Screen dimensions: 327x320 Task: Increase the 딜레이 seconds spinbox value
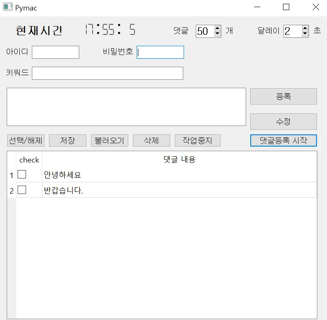305,28
